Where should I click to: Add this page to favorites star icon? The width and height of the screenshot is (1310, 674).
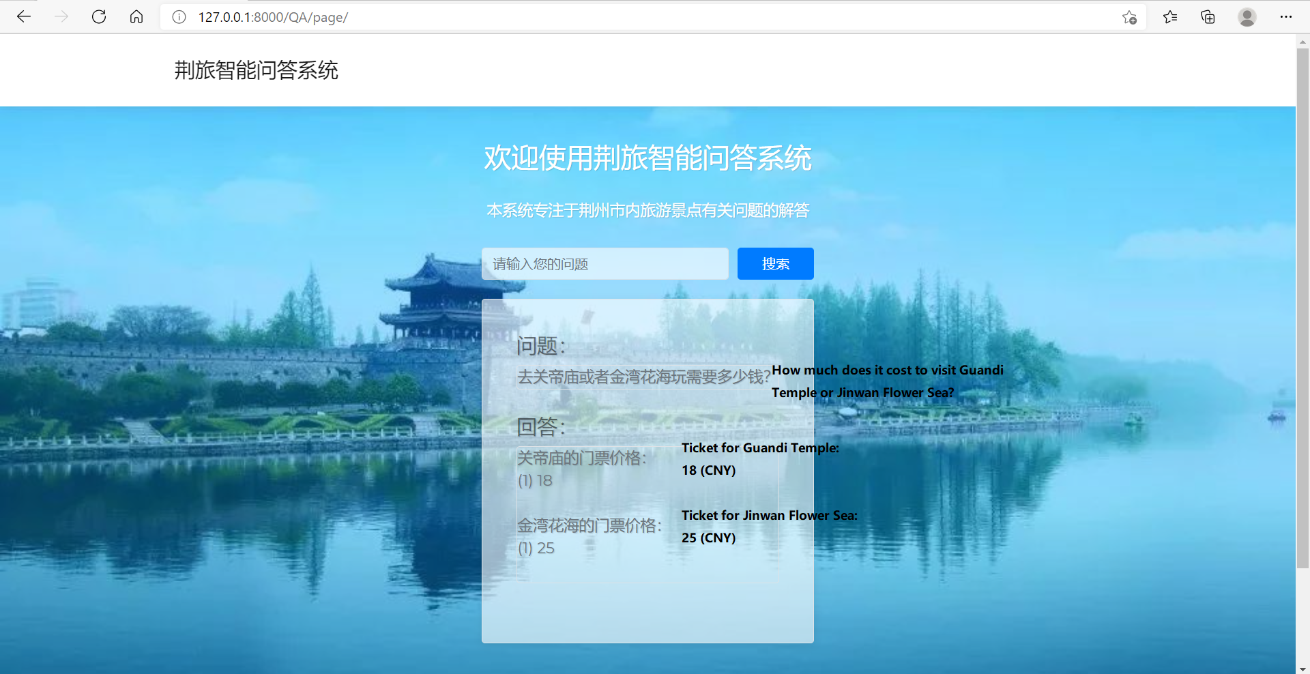click(x=1129, y=17)
